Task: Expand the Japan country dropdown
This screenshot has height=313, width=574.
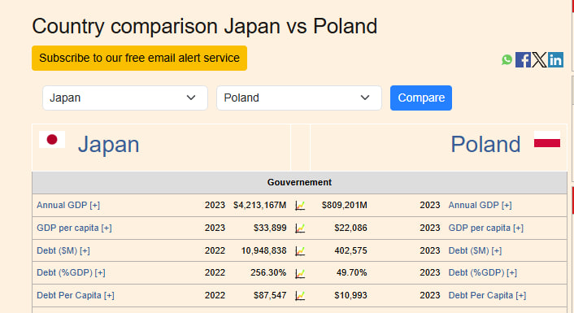Action: tap(125, 98)
